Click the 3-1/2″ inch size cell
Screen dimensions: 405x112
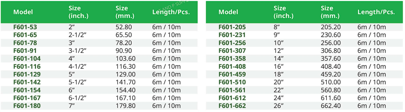[x=78, y=51]
